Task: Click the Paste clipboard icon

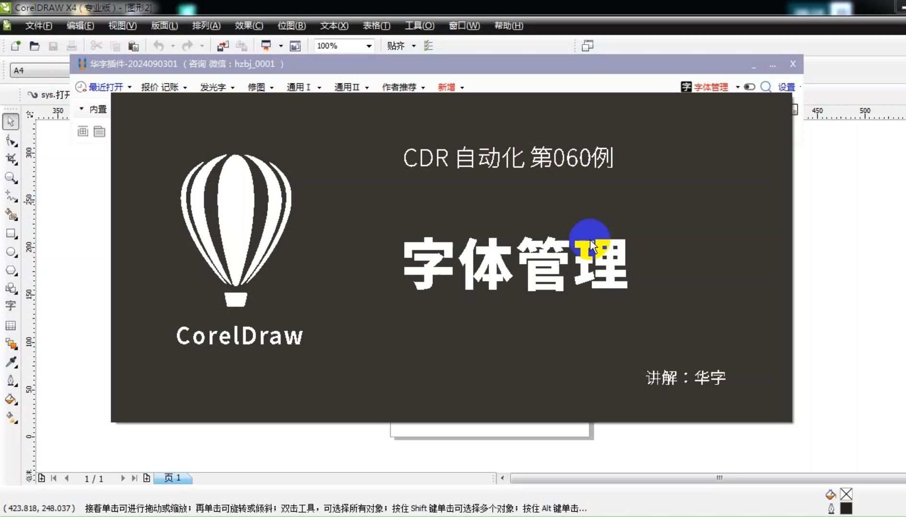Action: click(133, 46)
